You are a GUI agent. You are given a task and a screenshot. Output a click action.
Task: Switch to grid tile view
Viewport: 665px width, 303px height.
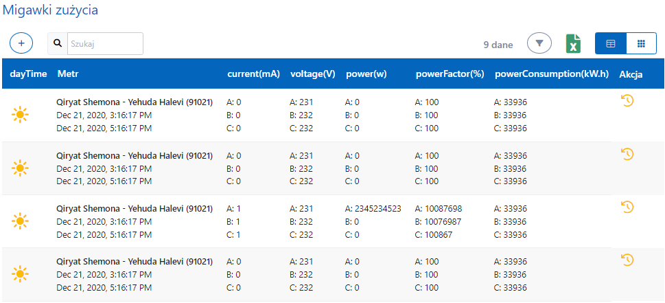[641, 43]
